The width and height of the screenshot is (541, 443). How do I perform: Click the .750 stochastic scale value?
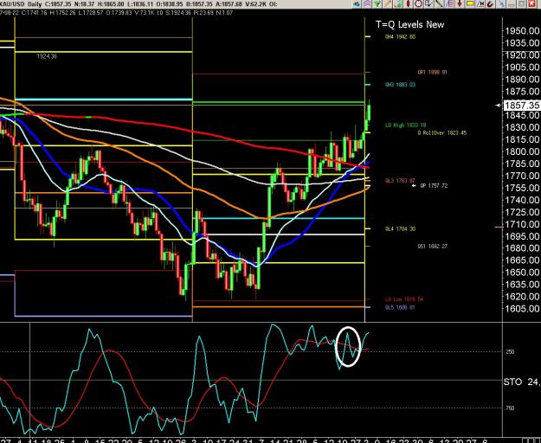pyautogui.click(x=510, y=408)
